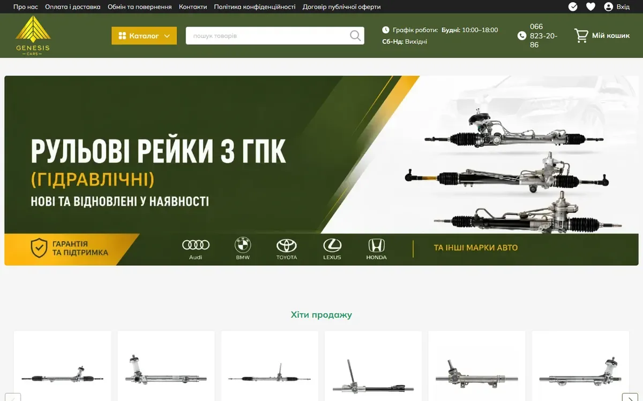Open Політика конфіденційності page

point(255,7)
